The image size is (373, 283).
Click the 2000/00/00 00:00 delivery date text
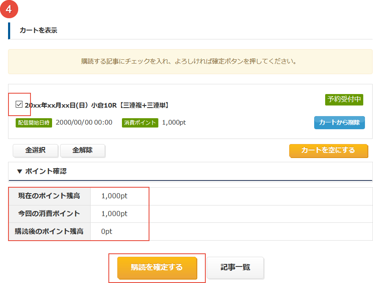(84, 122)
